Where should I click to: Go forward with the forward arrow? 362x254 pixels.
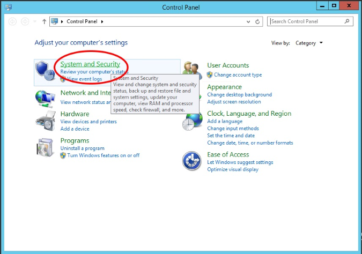[25, 21]
